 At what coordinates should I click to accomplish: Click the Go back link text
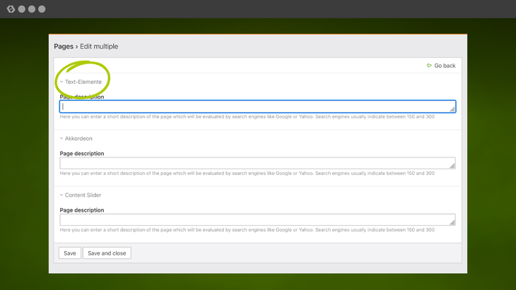(445, 66)
